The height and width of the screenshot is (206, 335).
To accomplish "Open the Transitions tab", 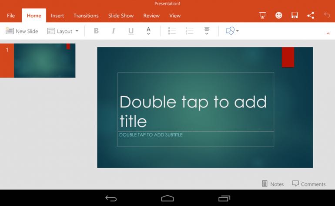I will click(x=86, y=16).
